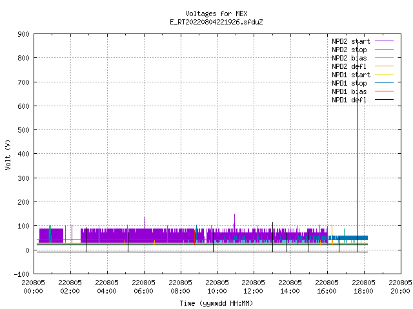The image size is (413, 309).
Task: Click the 220805 02:00 time tick label
Action: pos(70,287)
